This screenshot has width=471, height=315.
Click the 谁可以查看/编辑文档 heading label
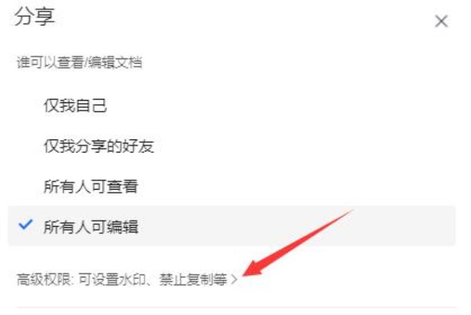pyautogui.click(x=79, y=62)
